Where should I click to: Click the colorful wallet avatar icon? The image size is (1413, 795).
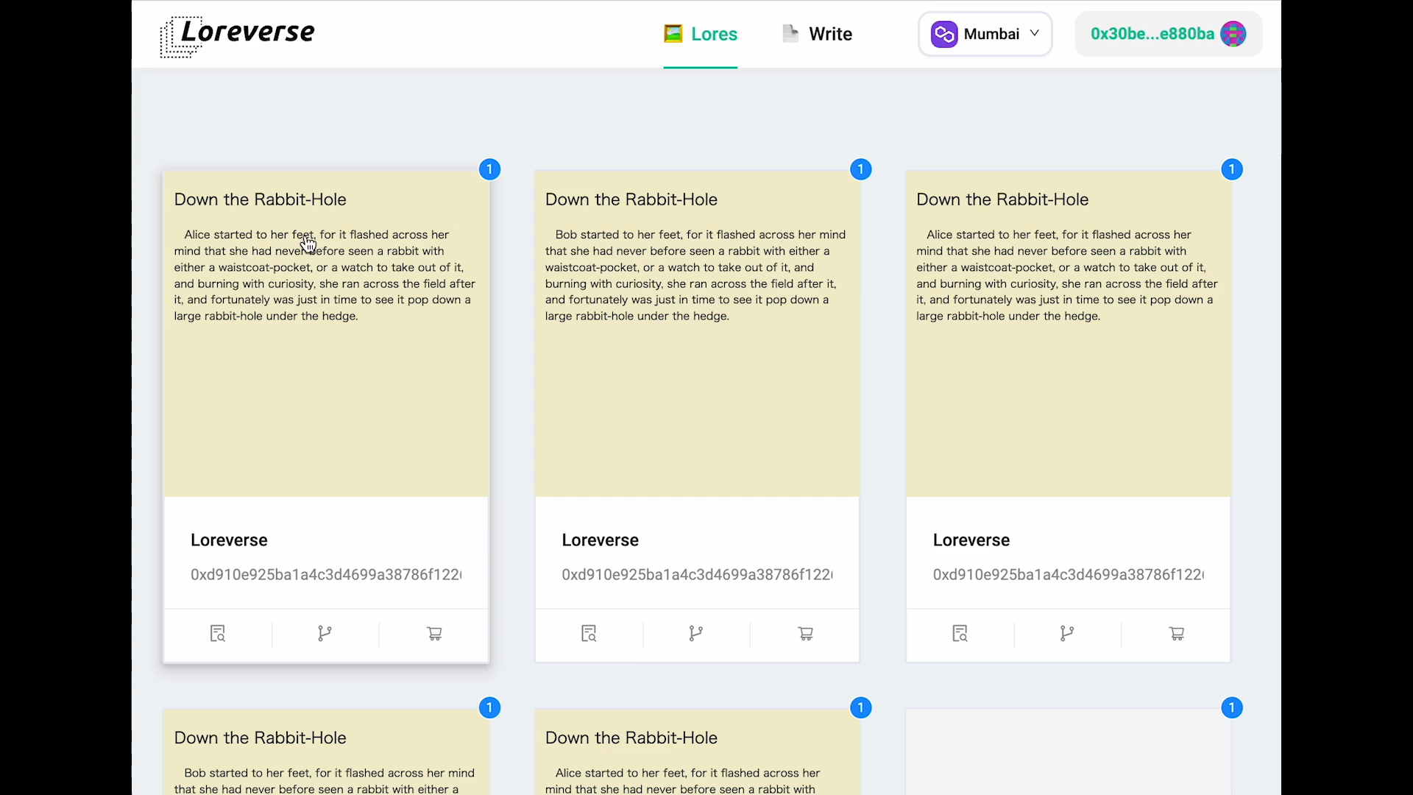click(1233, 34)
